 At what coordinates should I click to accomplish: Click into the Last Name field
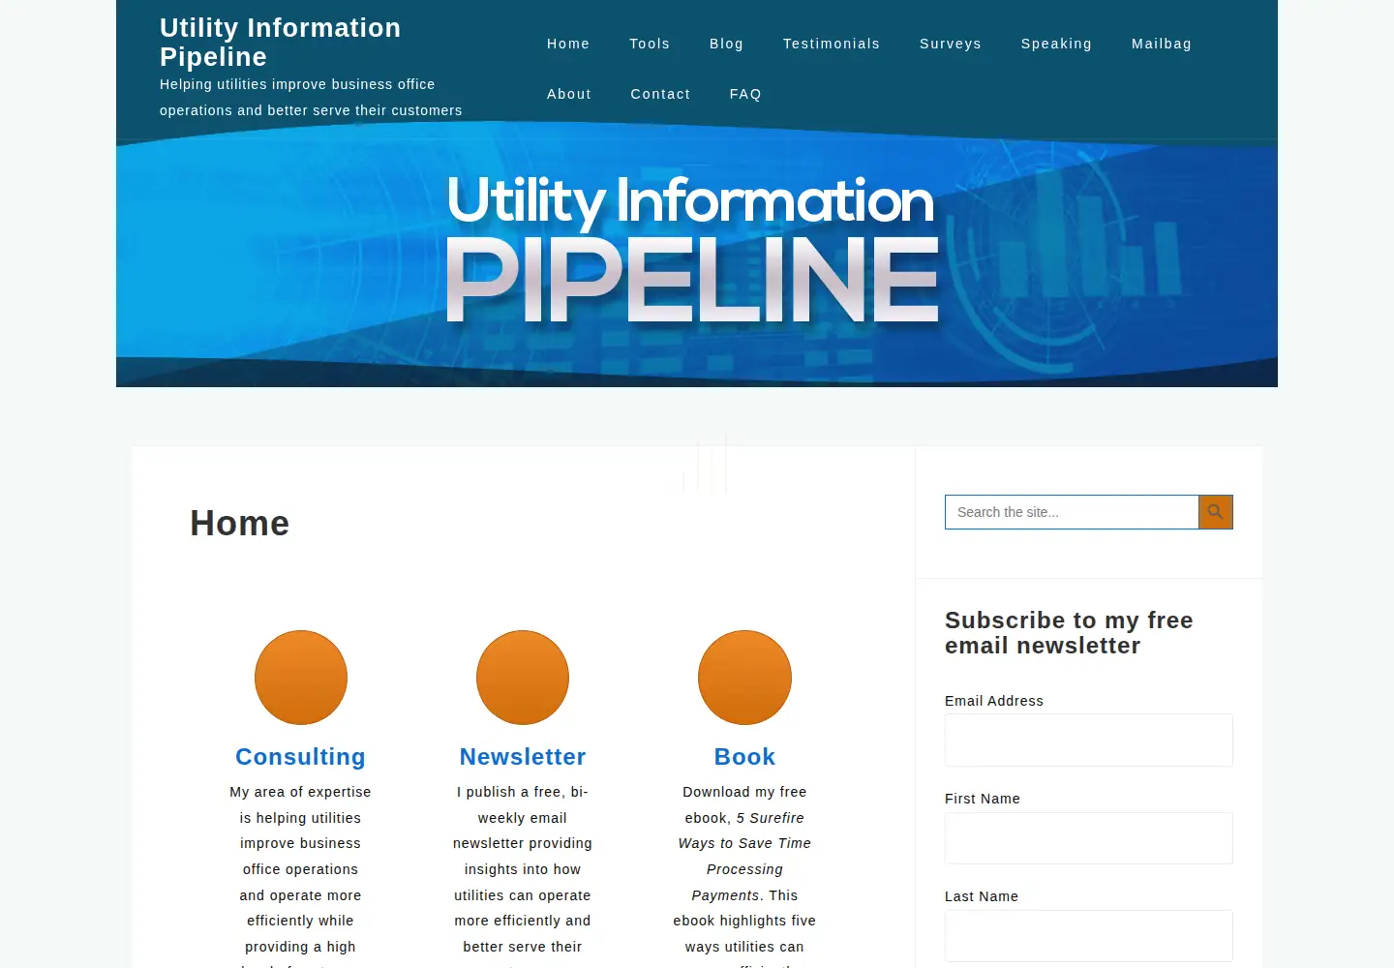pyautogui.click(x=1089, y=936)
